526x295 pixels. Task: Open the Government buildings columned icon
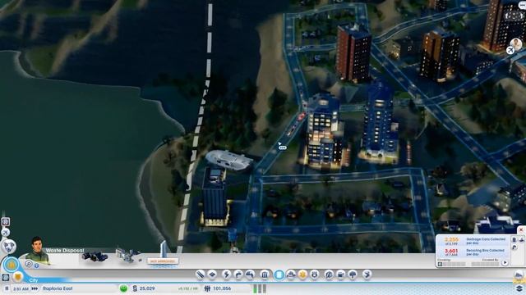(265, 275)
